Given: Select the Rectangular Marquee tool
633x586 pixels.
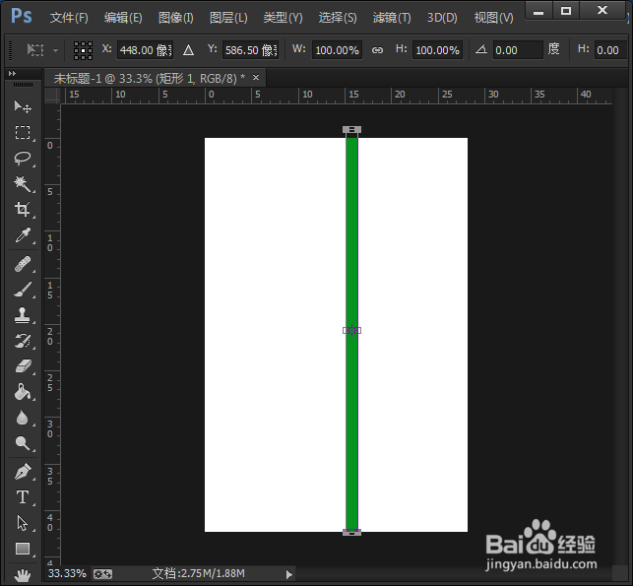Looking at the screenshot, I should click(x=23, y=133).
